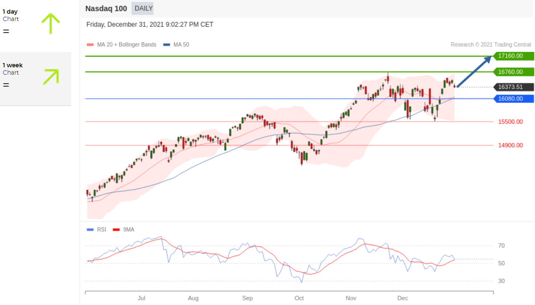
Task: Click the 14900.00 support level label
Action: (510, 145)
